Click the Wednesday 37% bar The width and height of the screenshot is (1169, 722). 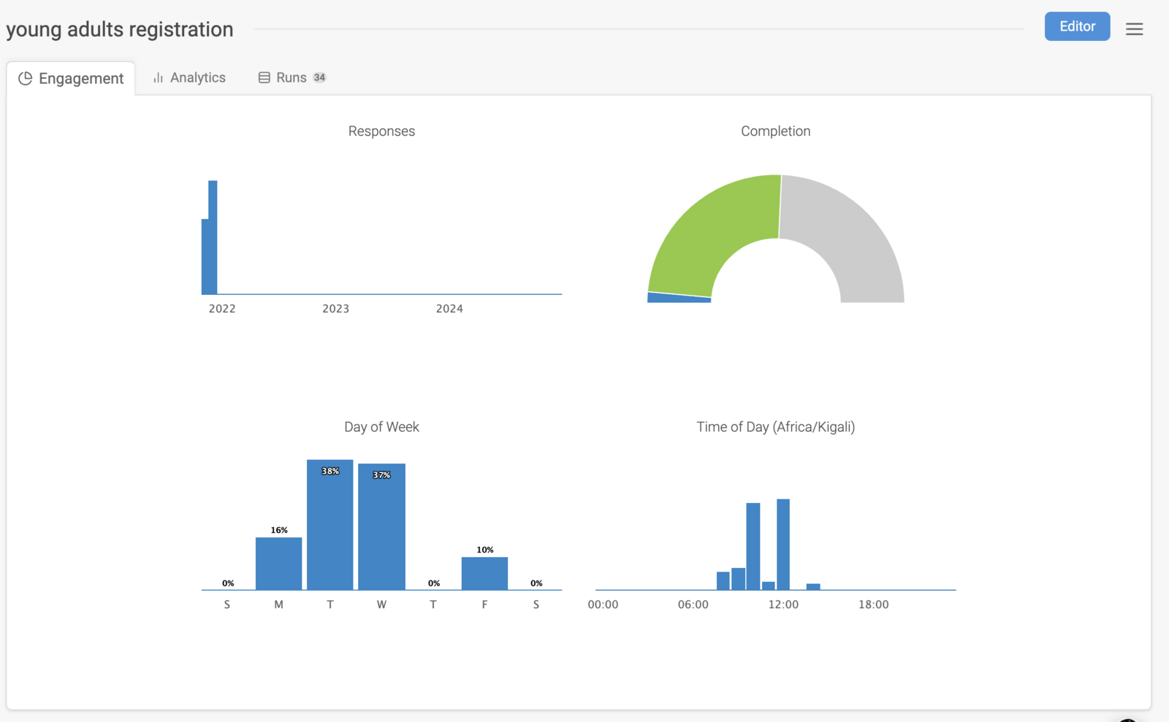381,527
